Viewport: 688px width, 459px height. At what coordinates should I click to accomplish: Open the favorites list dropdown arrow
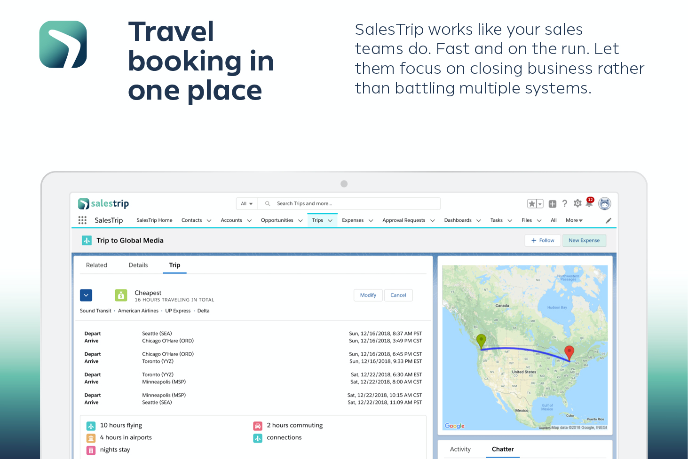point(540,203)
